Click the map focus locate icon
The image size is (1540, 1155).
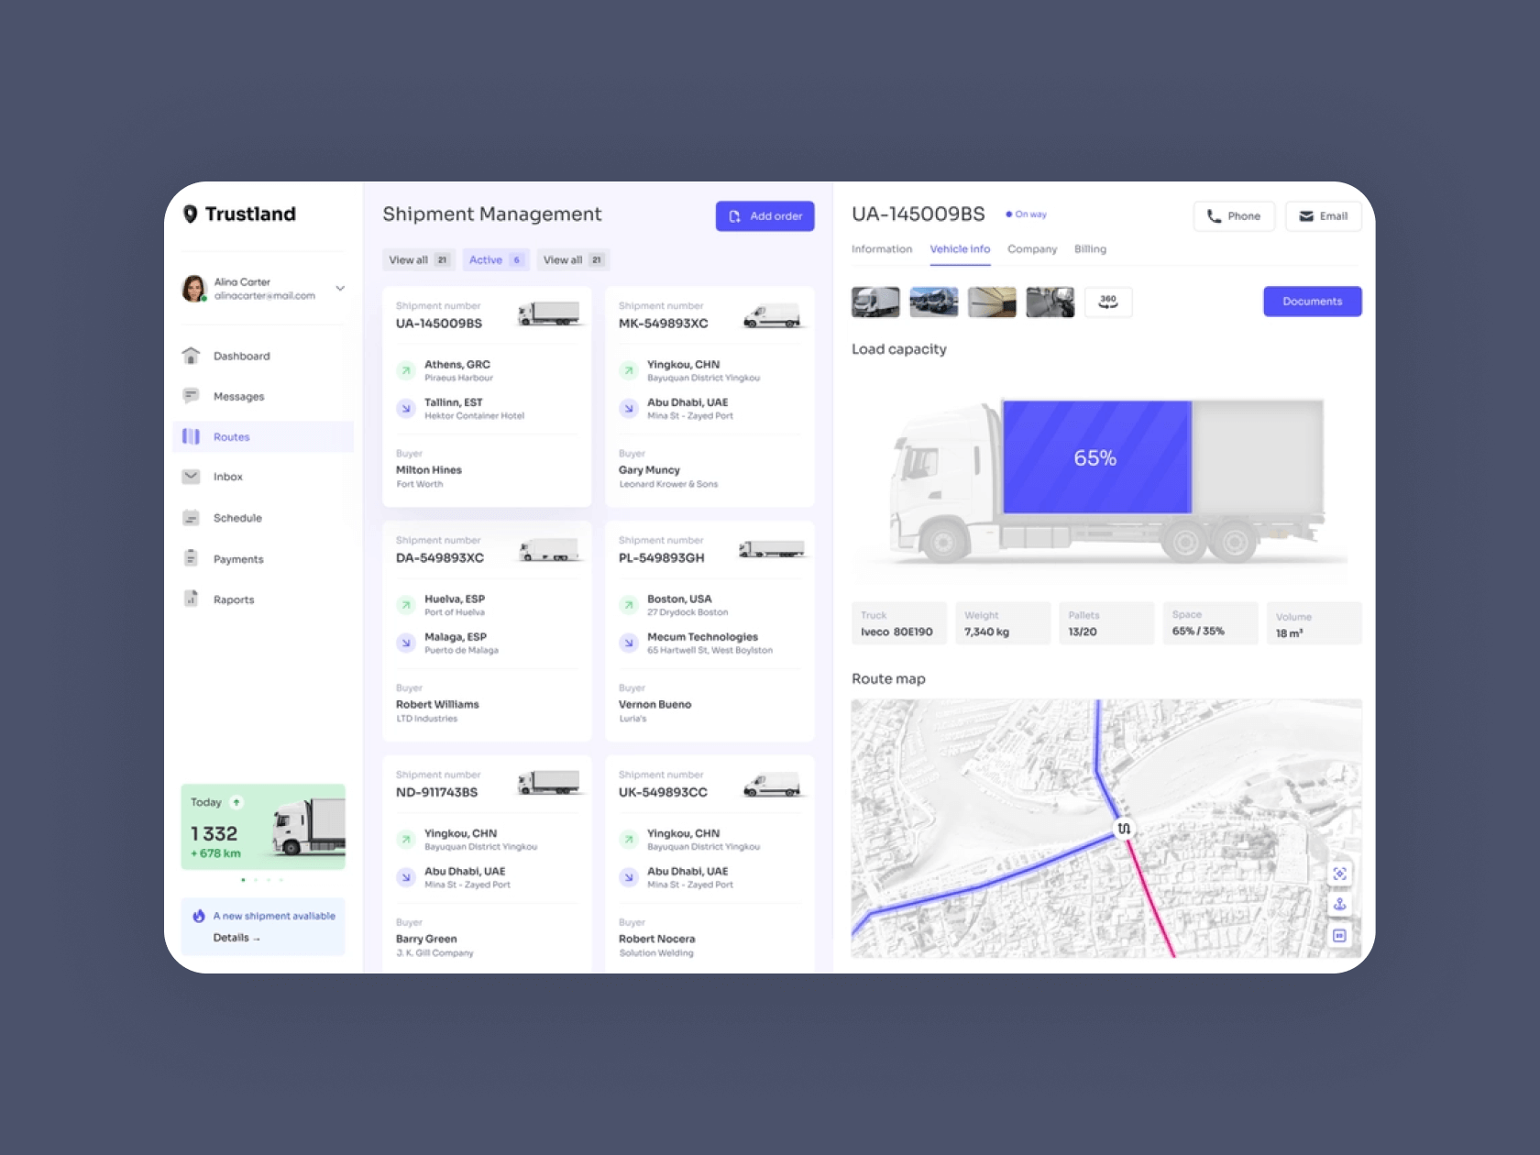click(1339, 874)
